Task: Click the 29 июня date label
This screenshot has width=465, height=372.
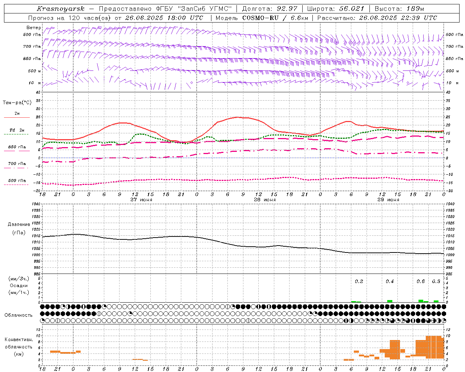Action: [388, 200]
